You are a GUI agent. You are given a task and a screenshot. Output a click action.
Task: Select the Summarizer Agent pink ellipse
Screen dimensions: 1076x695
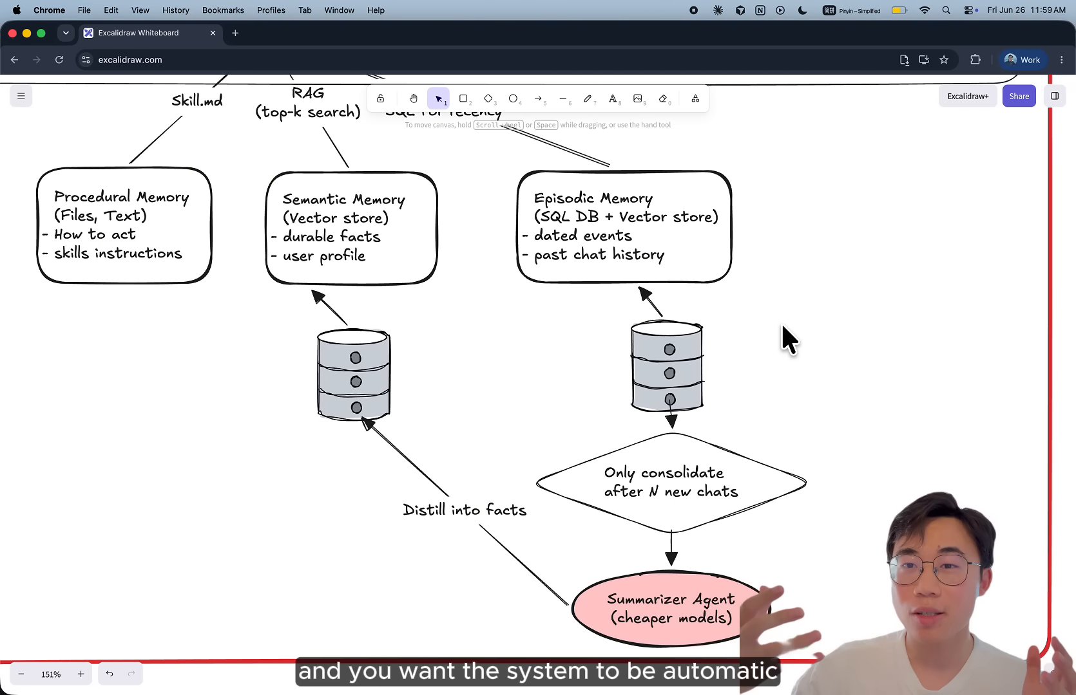click(671, 608)
